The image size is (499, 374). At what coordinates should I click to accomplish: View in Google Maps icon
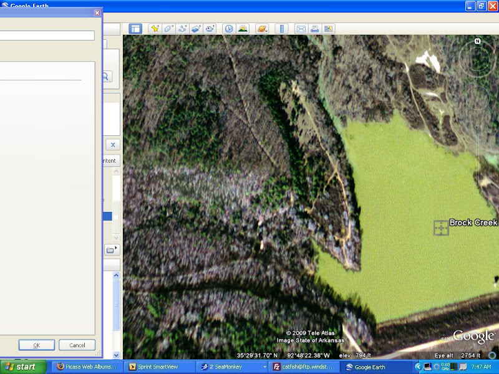pos(328,29)
